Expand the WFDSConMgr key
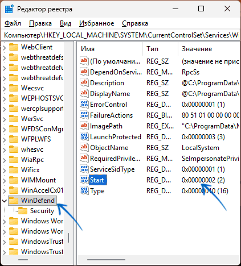241x266 pixels. 4,129
